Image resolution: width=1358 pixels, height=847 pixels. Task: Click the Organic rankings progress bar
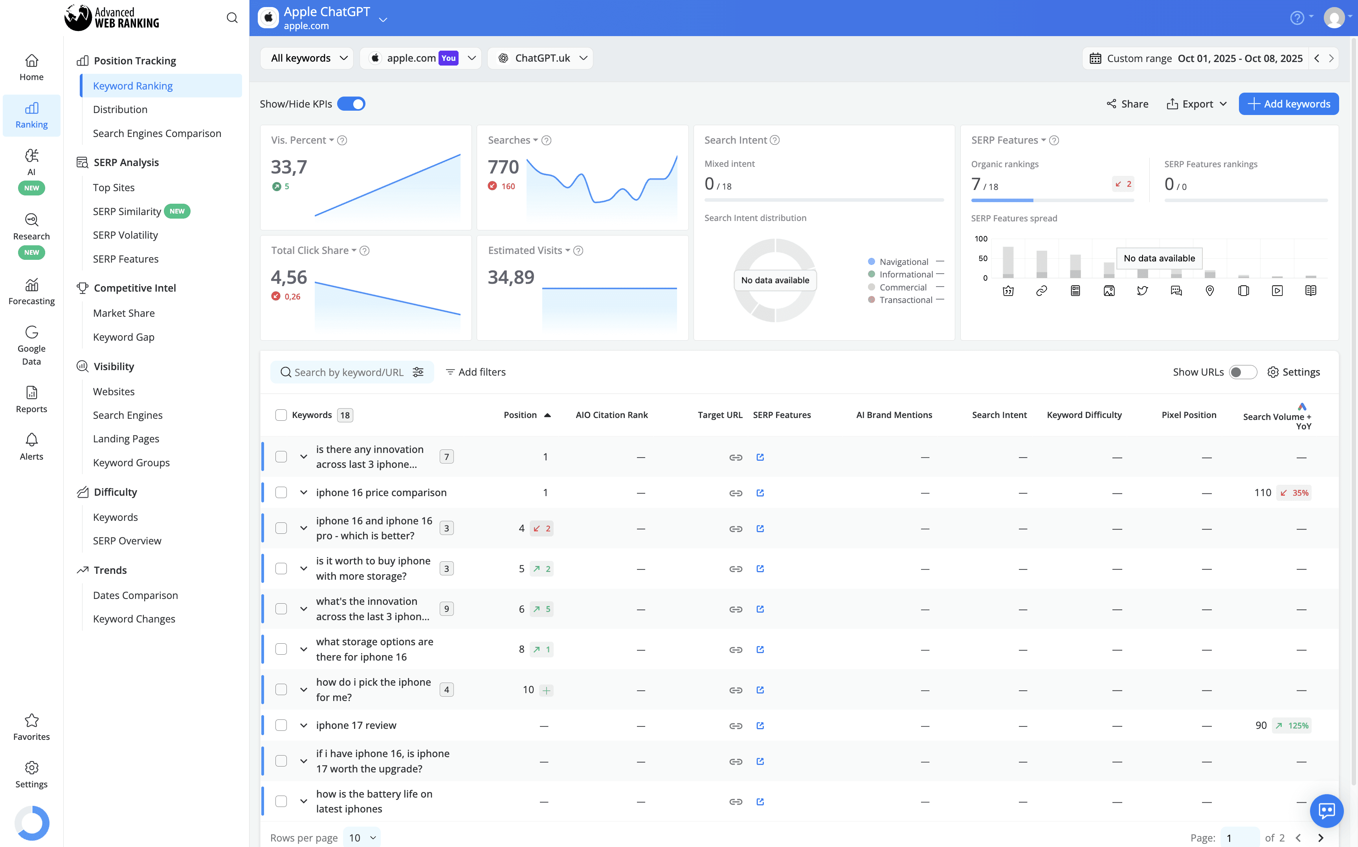1052,201
